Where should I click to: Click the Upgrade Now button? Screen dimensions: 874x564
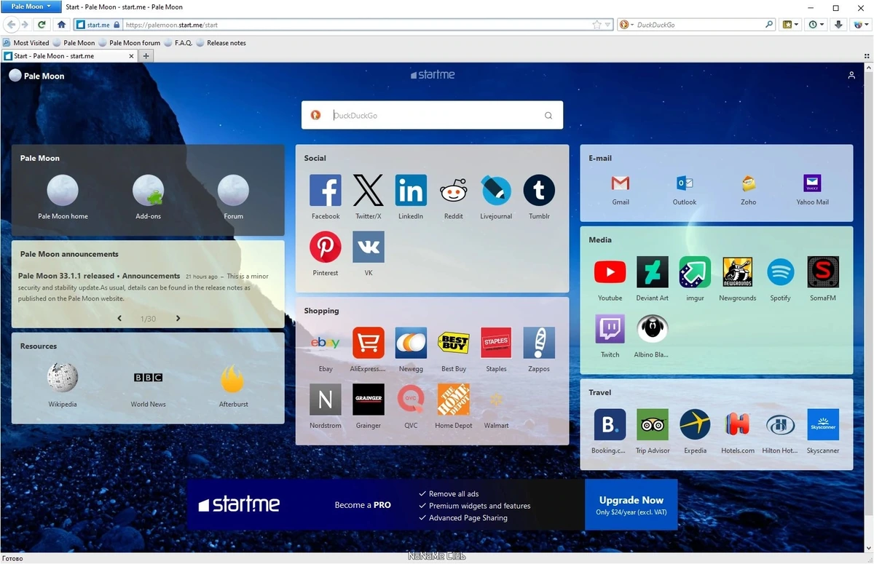pos(631,505)
